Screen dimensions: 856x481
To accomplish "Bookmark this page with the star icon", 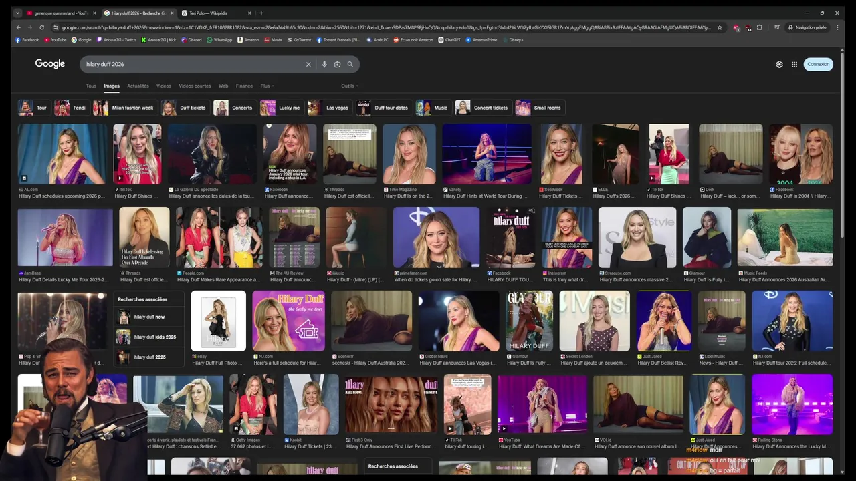I will click(x=720, y=27).
